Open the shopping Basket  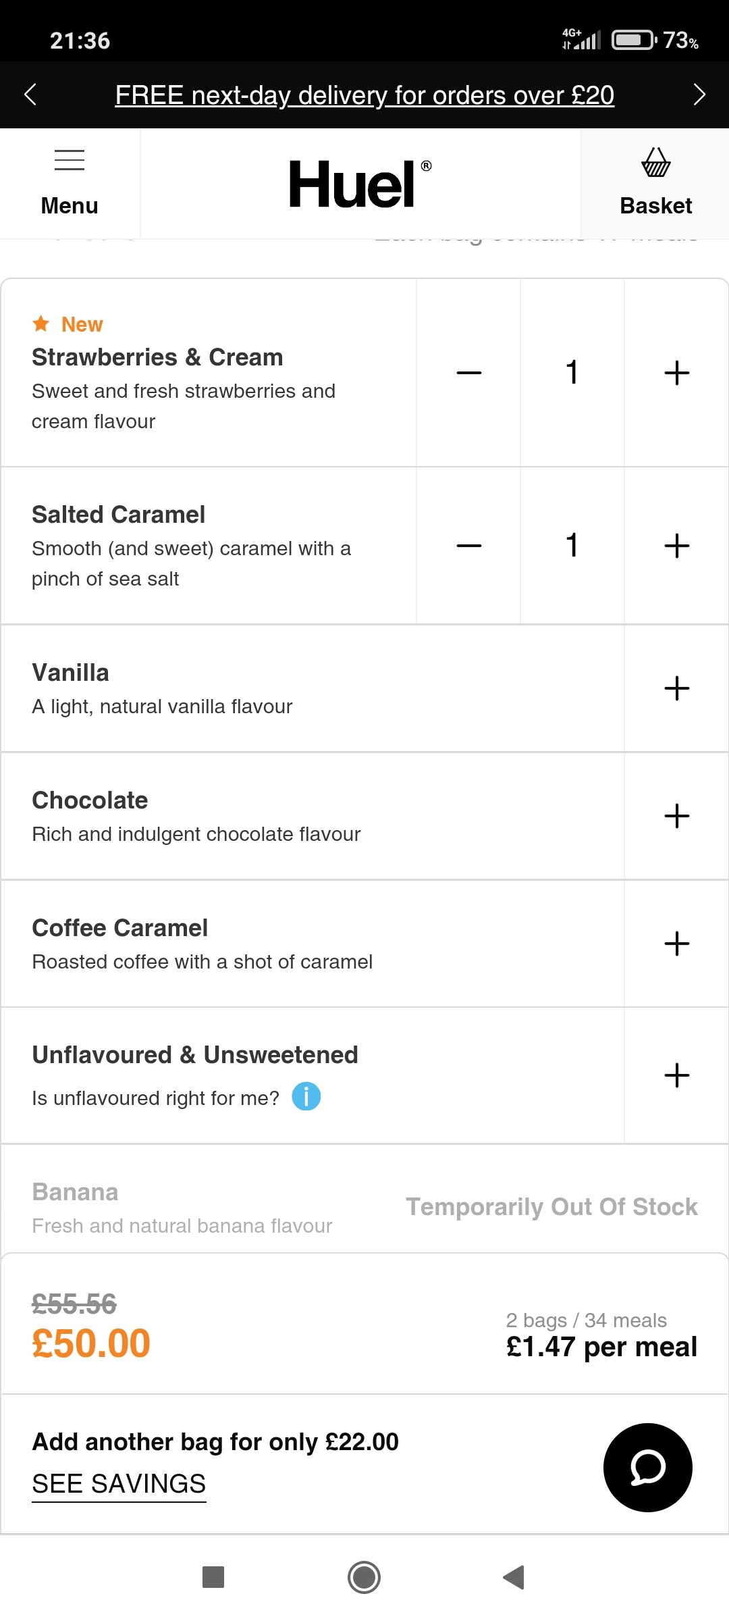click(x=655, y=183)
